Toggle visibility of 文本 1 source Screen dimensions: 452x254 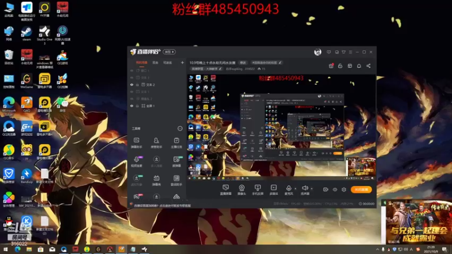click(132, 91)
